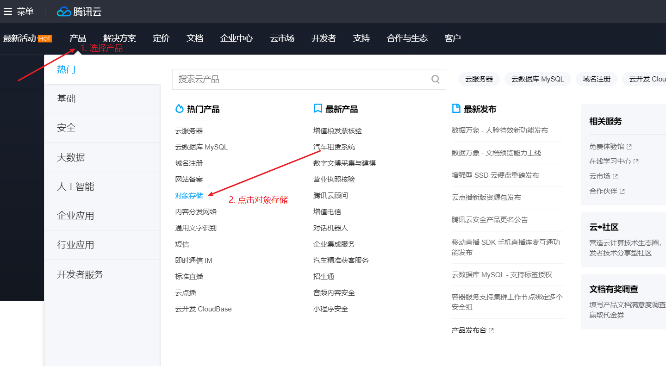Viewport: 666px width, 366px height.
Task: Open the hamburger 菜单 icon
Action: pyautogui.click(x=7, y=12)
